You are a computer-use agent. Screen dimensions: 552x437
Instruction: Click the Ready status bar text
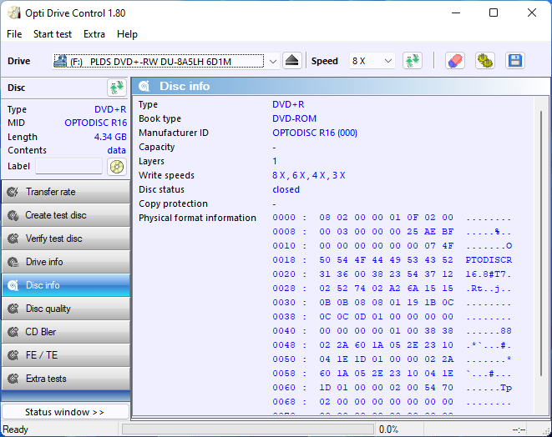(x=16, y=429)
